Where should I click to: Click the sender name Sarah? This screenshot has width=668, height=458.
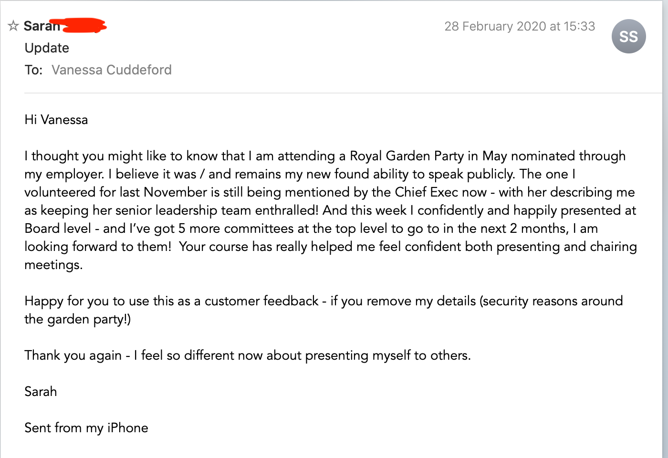point(42,26)
